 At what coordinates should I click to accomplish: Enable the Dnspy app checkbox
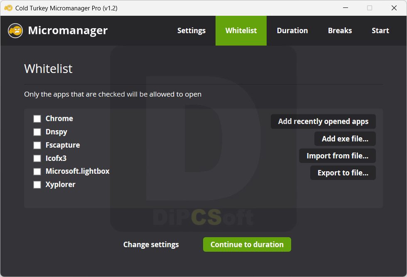coord(37,132)
